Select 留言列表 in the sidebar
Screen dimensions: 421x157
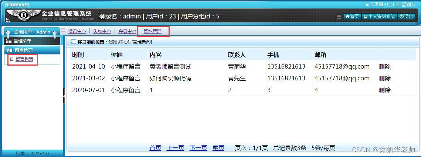coord(24,59)
